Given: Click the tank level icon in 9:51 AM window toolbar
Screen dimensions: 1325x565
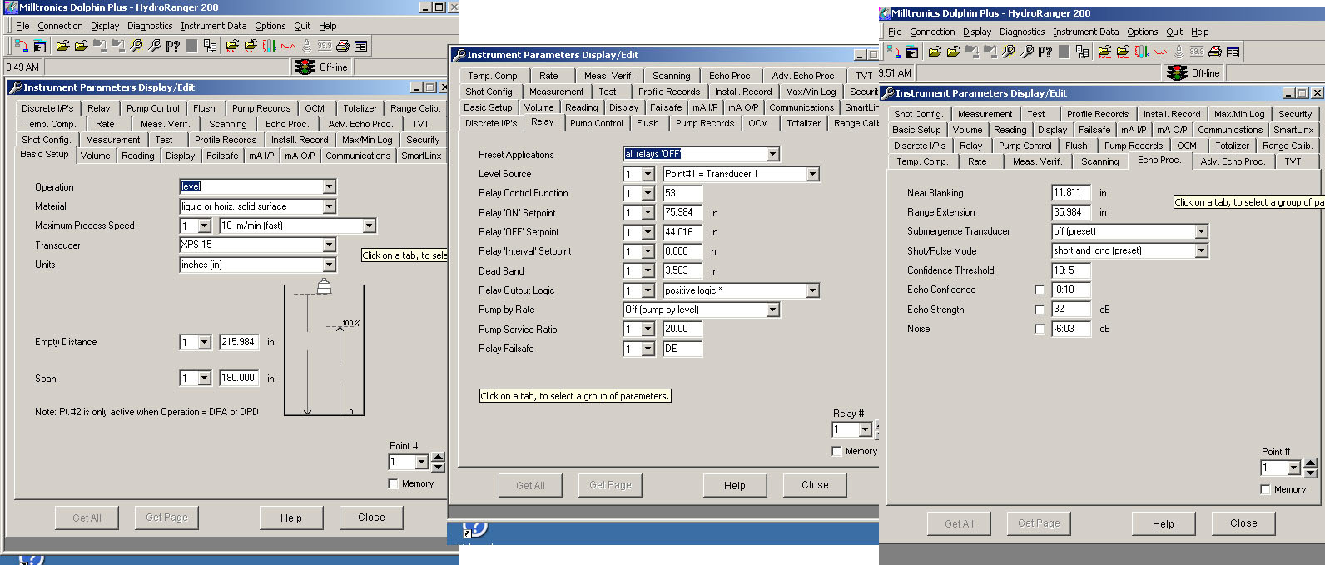Looking at the screenshot, I should coord(1141,52).
